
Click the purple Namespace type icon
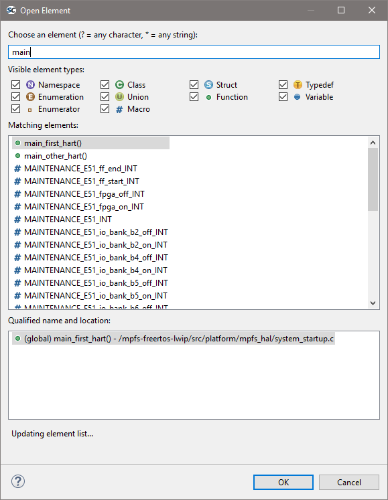tap(30, 85)
